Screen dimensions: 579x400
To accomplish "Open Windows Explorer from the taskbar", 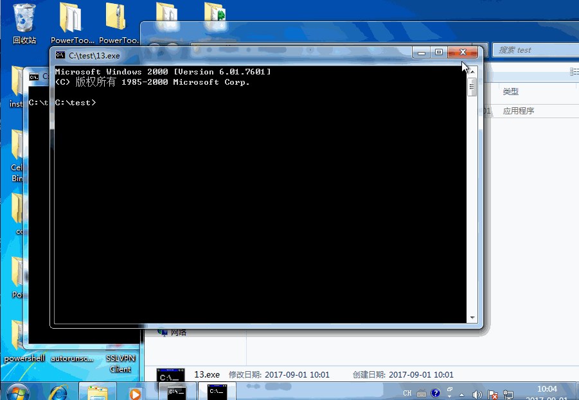I will (98, 392).
